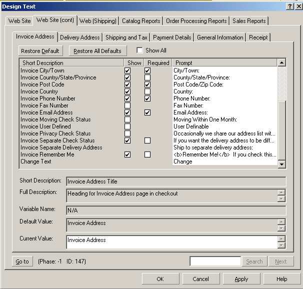
Task: Select the Invoice Privacy Check Status row
Action: [x=56, y=133]
